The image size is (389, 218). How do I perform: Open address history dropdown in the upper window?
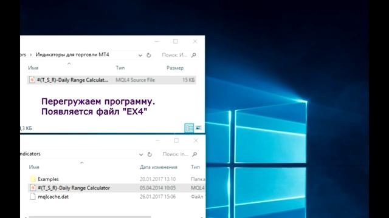[x=140, y=55]
